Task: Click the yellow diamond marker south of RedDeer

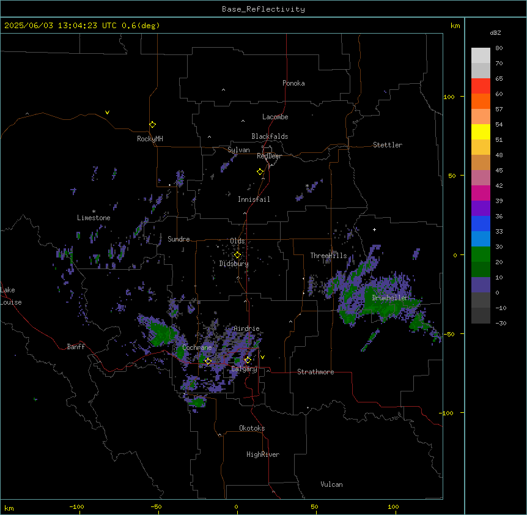Action: (x=260, y=172)
